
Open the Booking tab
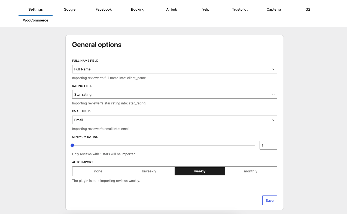[x=138, y=9]
